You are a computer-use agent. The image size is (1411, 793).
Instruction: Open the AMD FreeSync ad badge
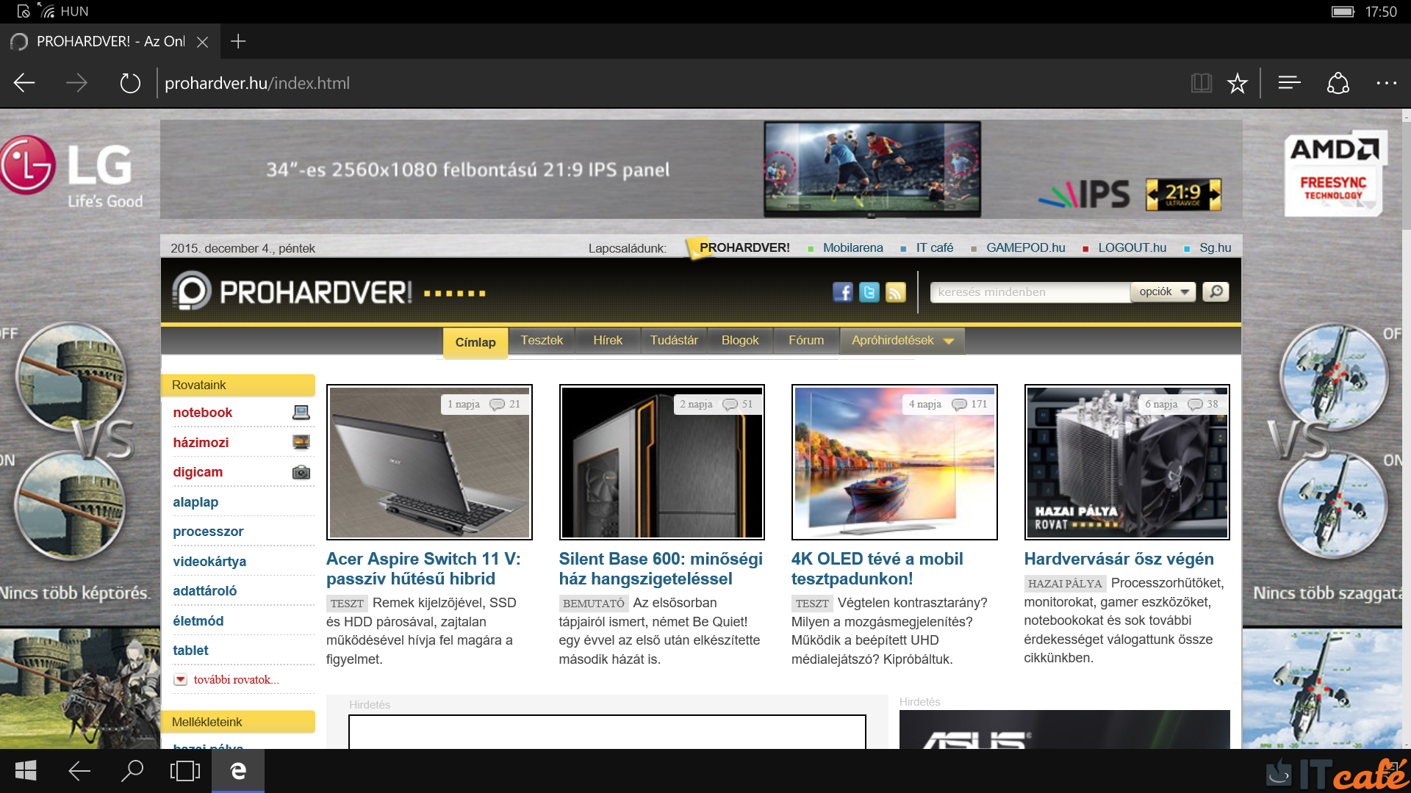[x=1335, y=173]
